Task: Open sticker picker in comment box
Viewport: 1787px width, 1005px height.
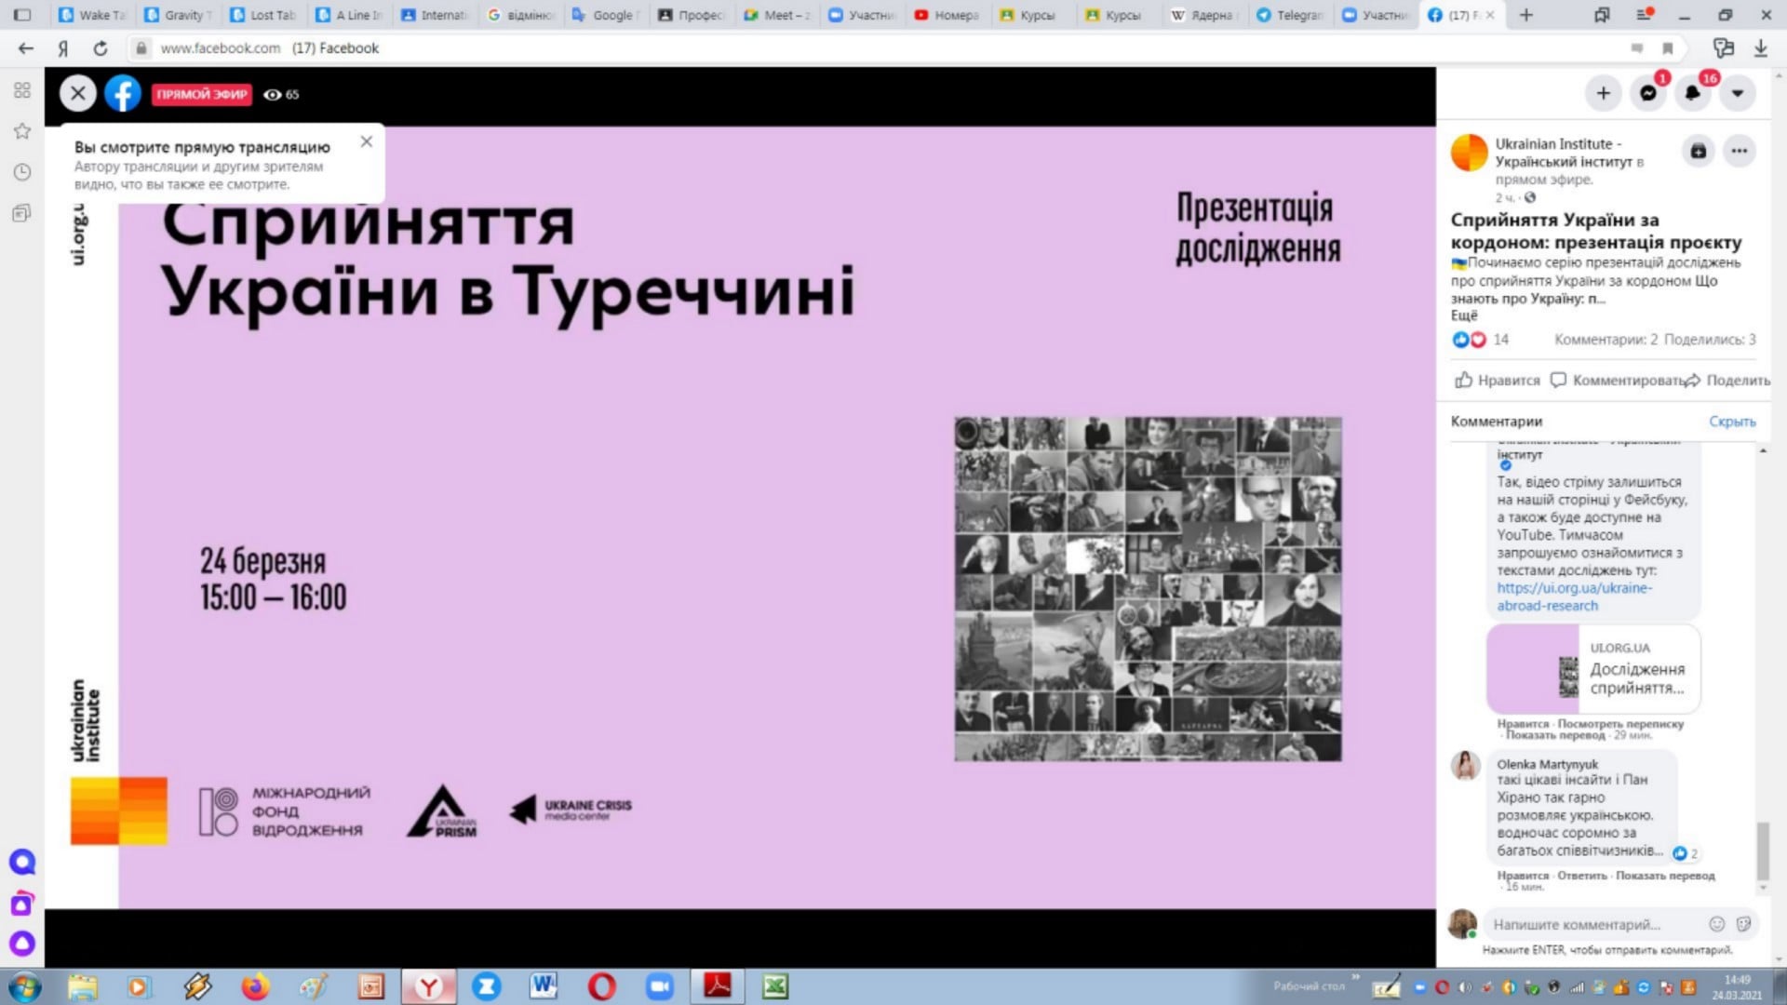Action: tap(1743, 924)
